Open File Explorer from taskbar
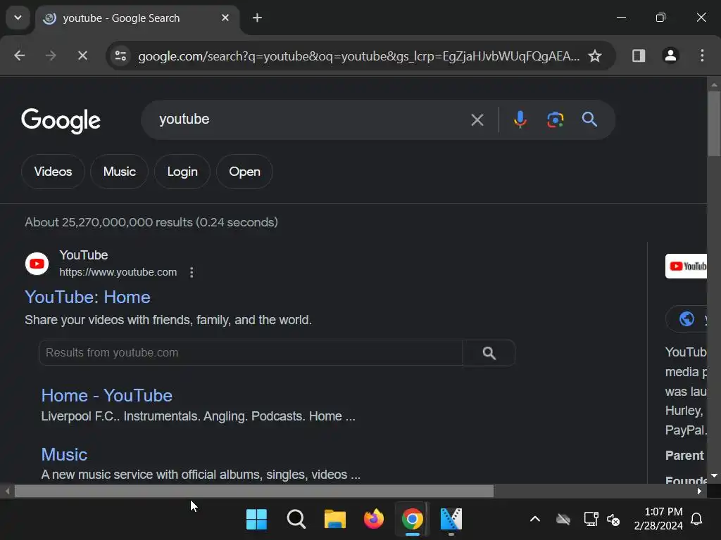The height and width of the screenshot is (540, 721). click(x=335, y=520)
